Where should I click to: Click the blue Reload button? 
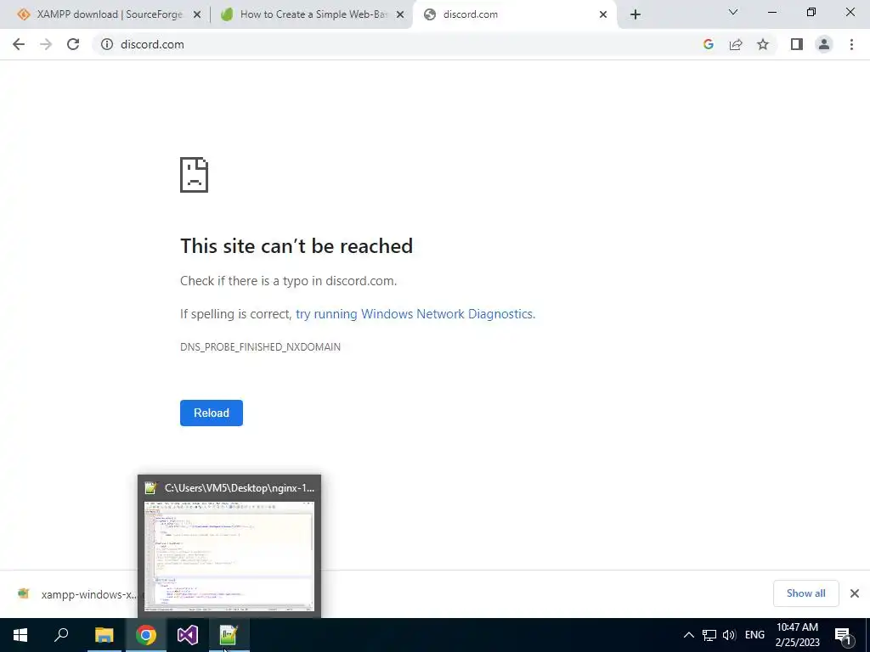point(212,413)
